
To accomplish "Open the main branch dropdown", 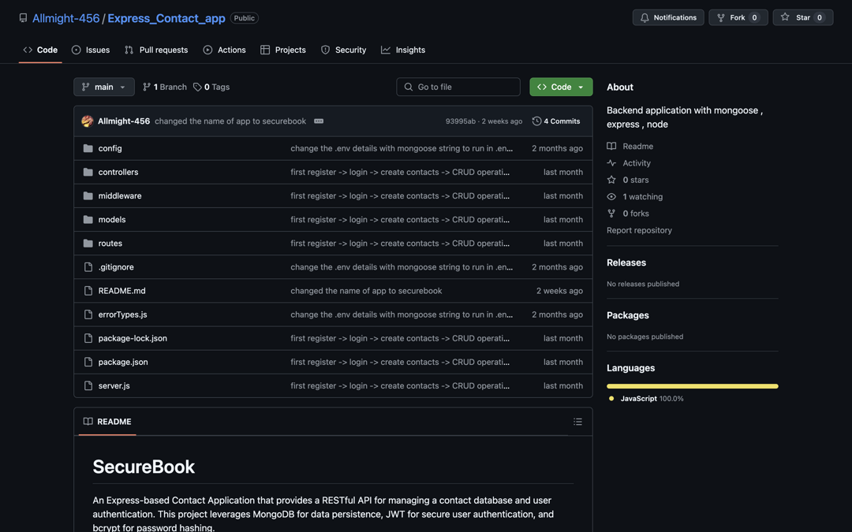I will pos(104,87).
